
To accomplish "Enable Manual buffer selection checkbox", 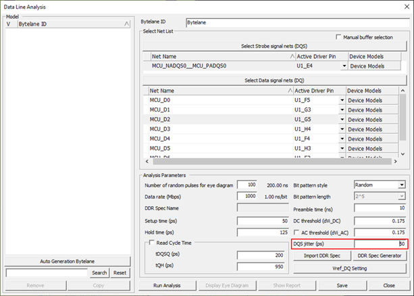I will point(339,36).
